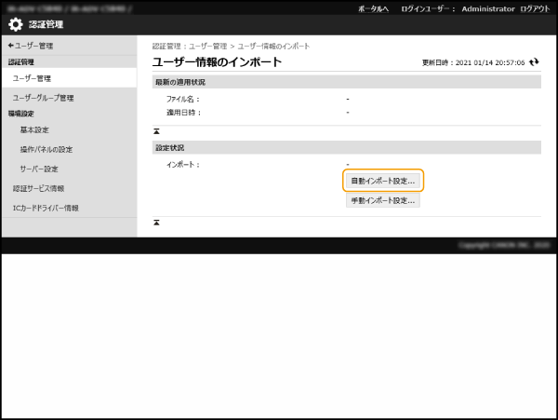
Task: Select 基本設定 in the sidebar
Action: coord(34,129)
